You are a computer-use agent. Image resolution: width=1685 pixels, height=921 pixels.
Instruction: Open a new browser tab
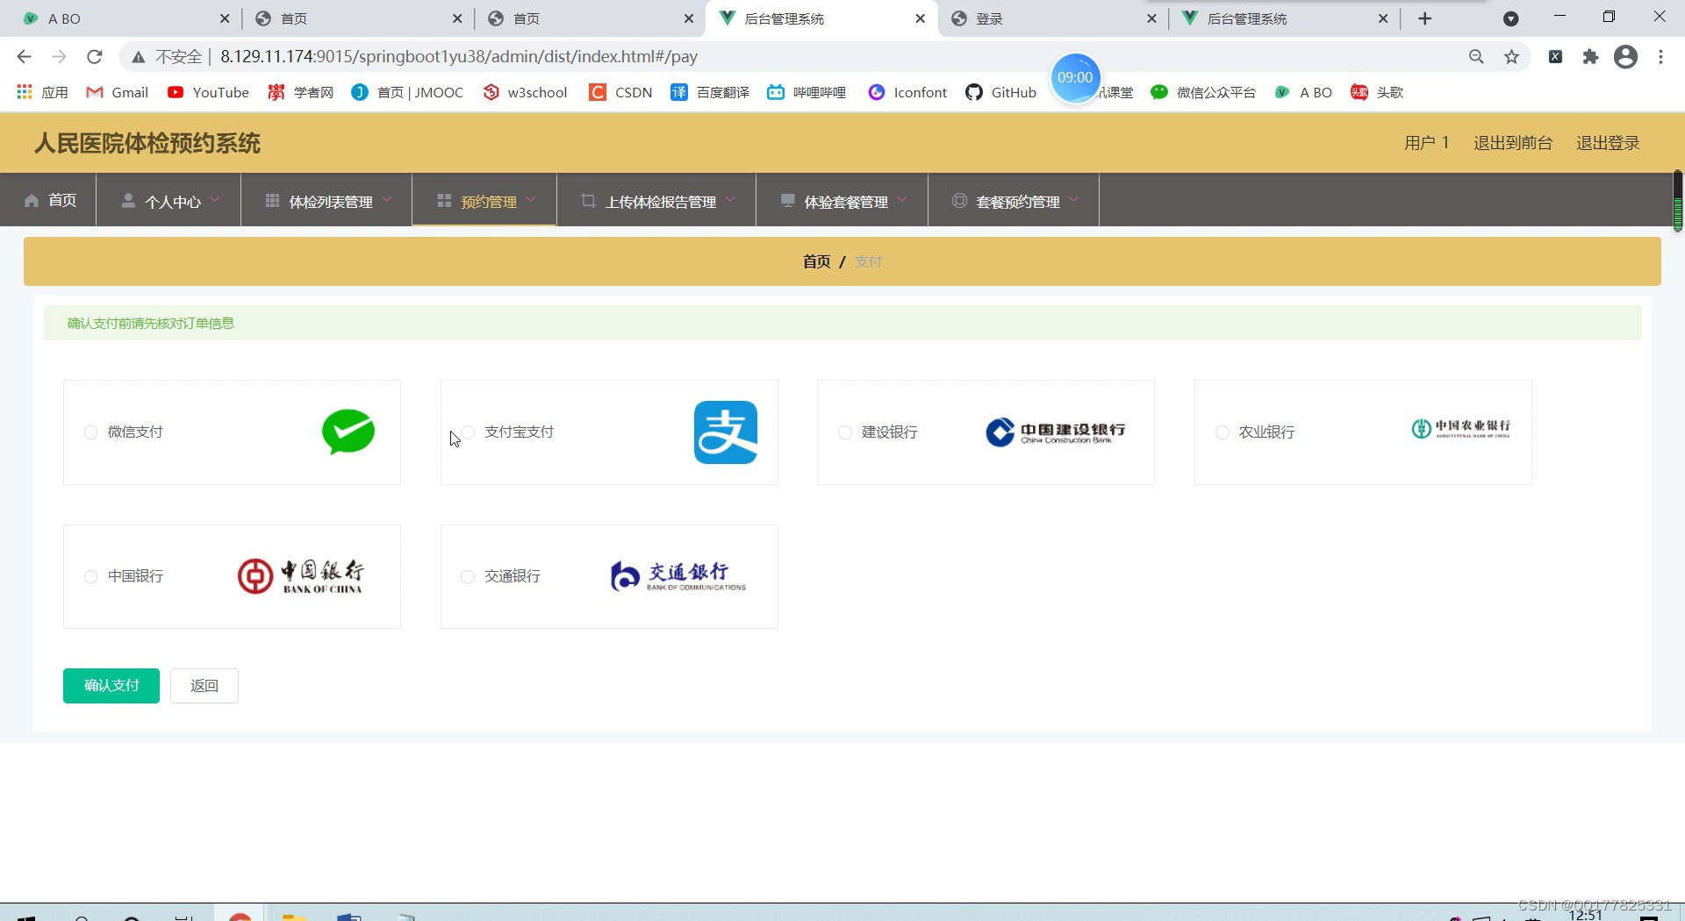tap(1425, 18)
